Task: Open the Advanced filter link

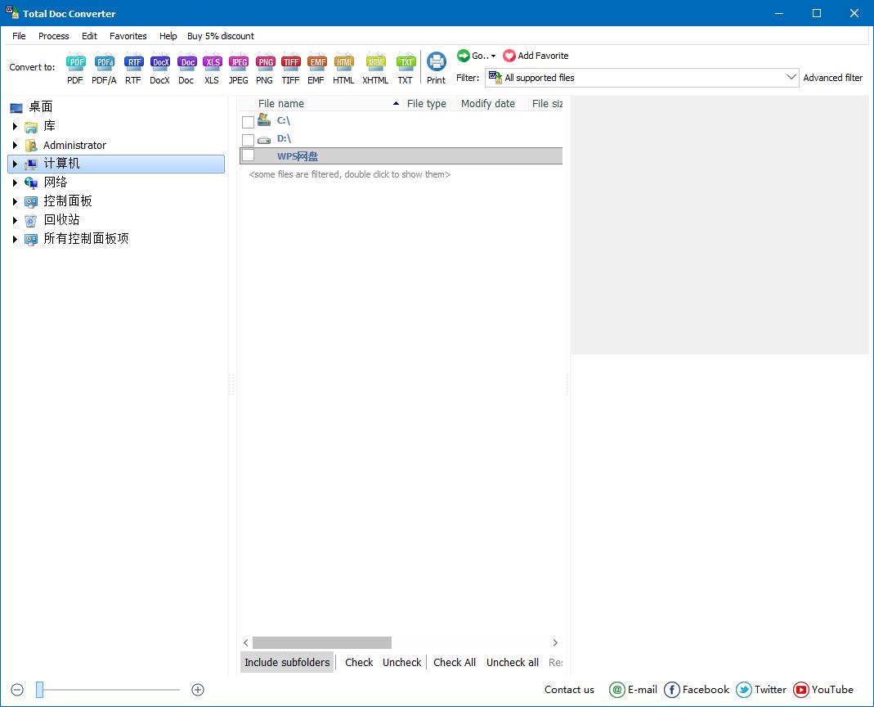Action: pos(833,78)
